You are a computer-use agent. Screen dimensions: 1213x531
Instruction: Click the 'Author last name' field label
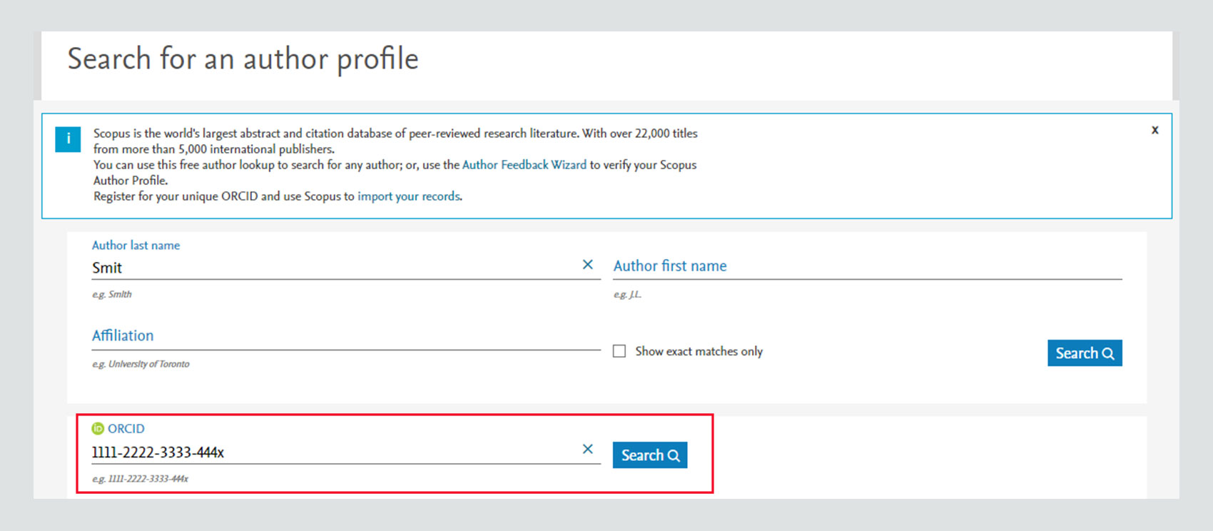click(136, 246)
